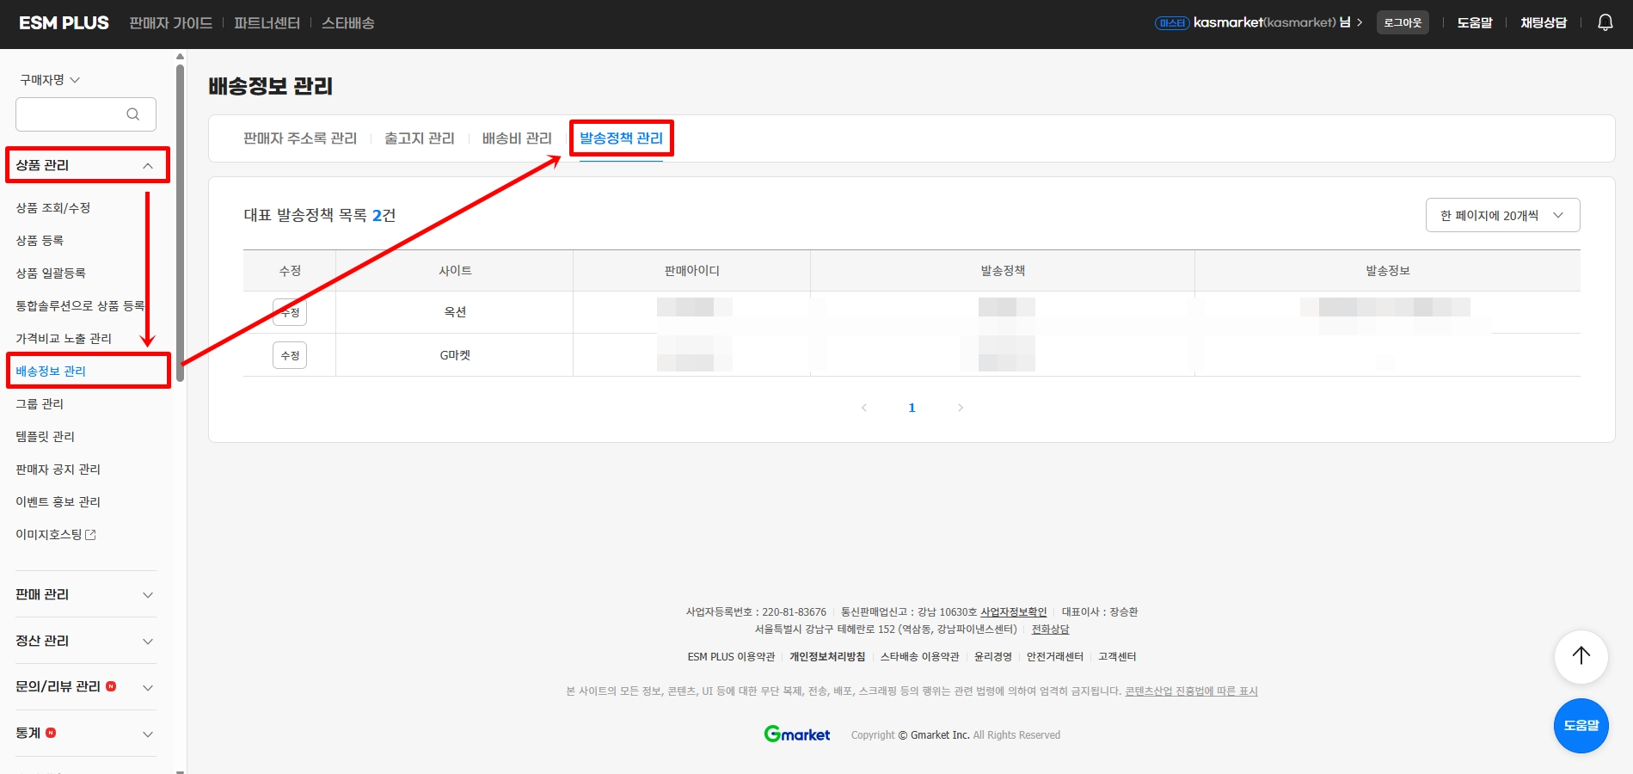1633x774 pixels.
Task: Open 판매자 가이드 in top bar
Action: [x=170, y=23]
